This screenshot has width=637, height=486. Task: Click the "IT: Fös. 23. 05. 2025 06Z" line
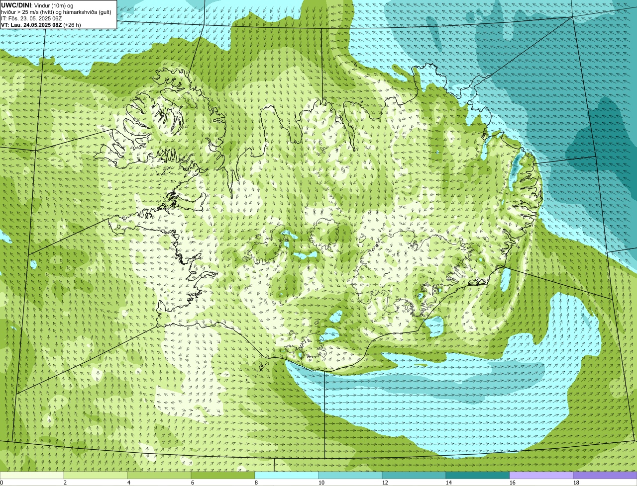point(31,18)
